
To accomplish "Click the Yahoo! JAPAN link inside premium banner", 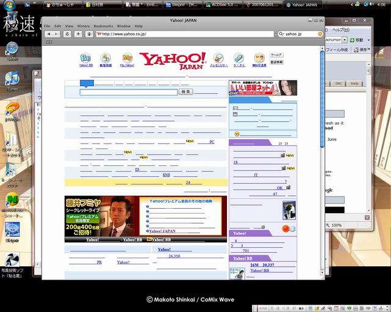I will (x=162, y=231).
